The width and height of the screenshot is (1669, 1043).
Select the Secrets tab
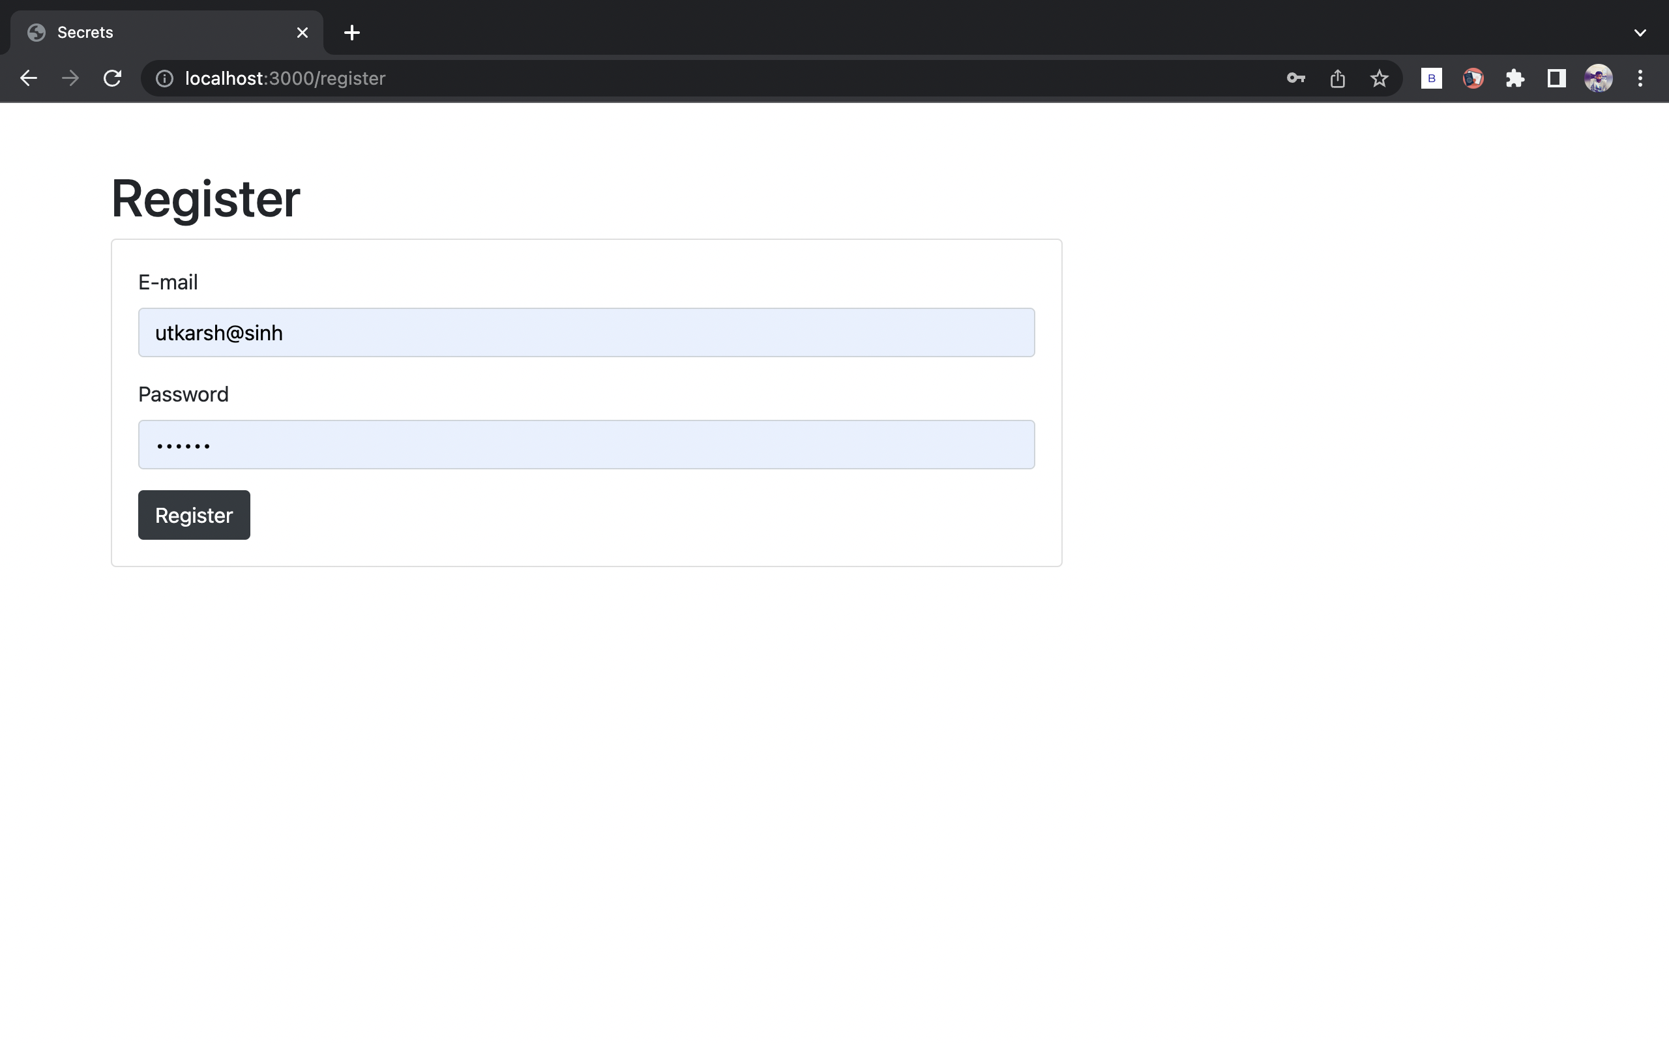pyautogui.click(x=166, y=33)
